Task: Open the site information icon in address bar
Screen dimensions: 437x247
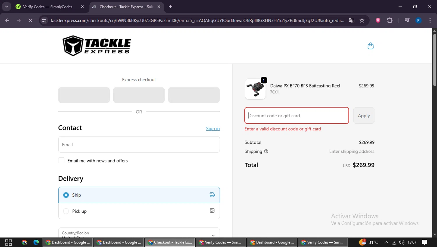Action: pyautogui.click(x=44, y=20)
